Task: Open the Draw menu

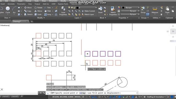Action: (x=44, y=1)
